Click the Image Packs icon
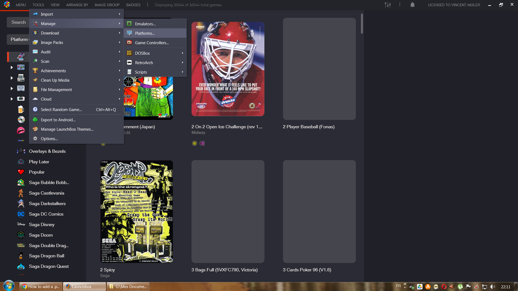 [x=35, y=42]
